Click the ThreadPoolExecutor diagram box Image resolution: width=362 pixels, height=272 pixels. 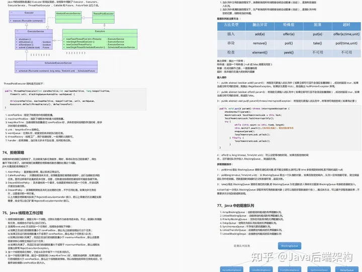pos(103,17)
